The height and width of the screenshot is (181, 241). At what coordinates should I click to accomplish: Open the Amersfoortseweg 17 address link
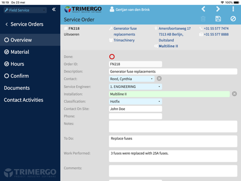175,28
